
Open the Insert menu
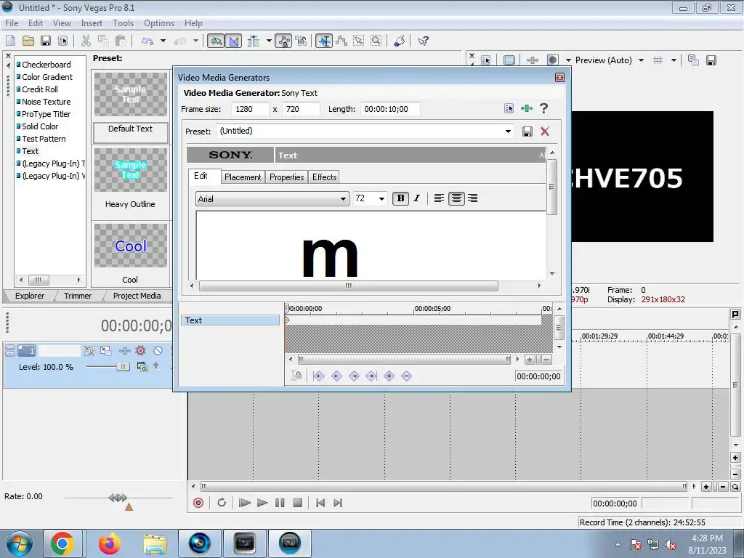tap(92, 23)
